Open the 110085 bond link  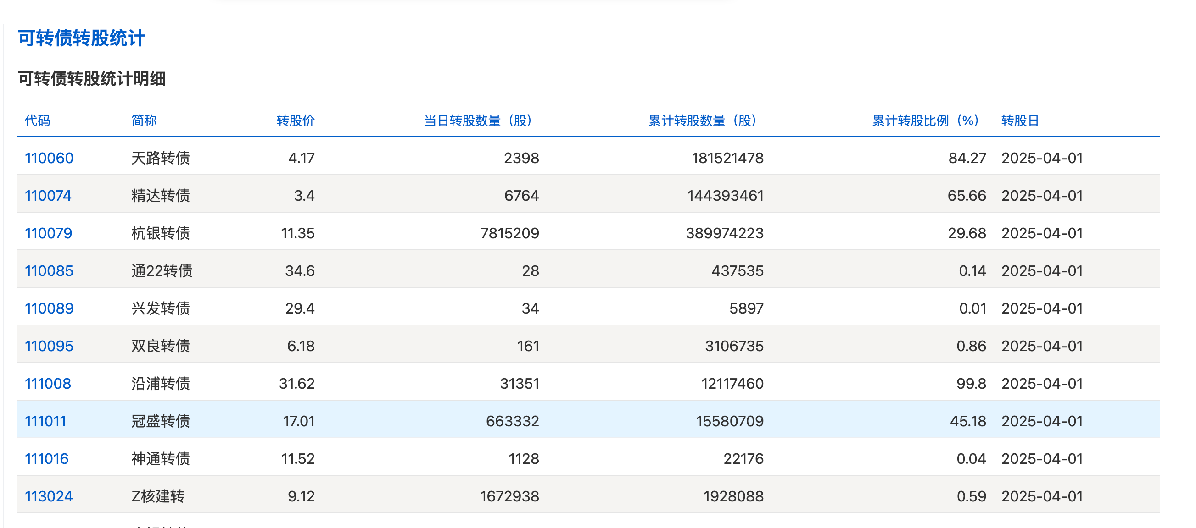pyautogui.click(x=49, y=271)
